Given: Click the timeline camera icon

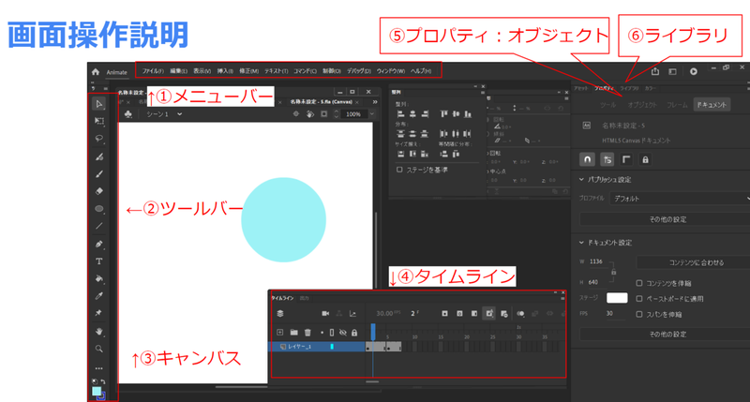Looking at the screenshot, I should pos(325,314).
